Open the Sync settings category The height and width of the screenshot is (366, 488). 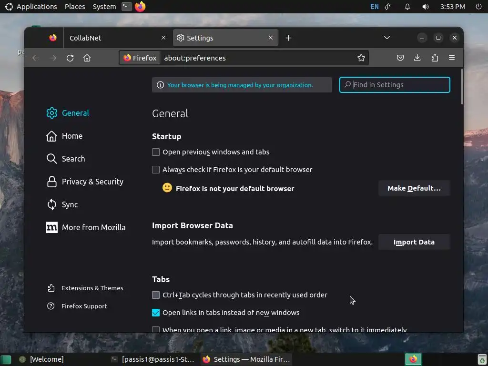[x=62, y=204]
